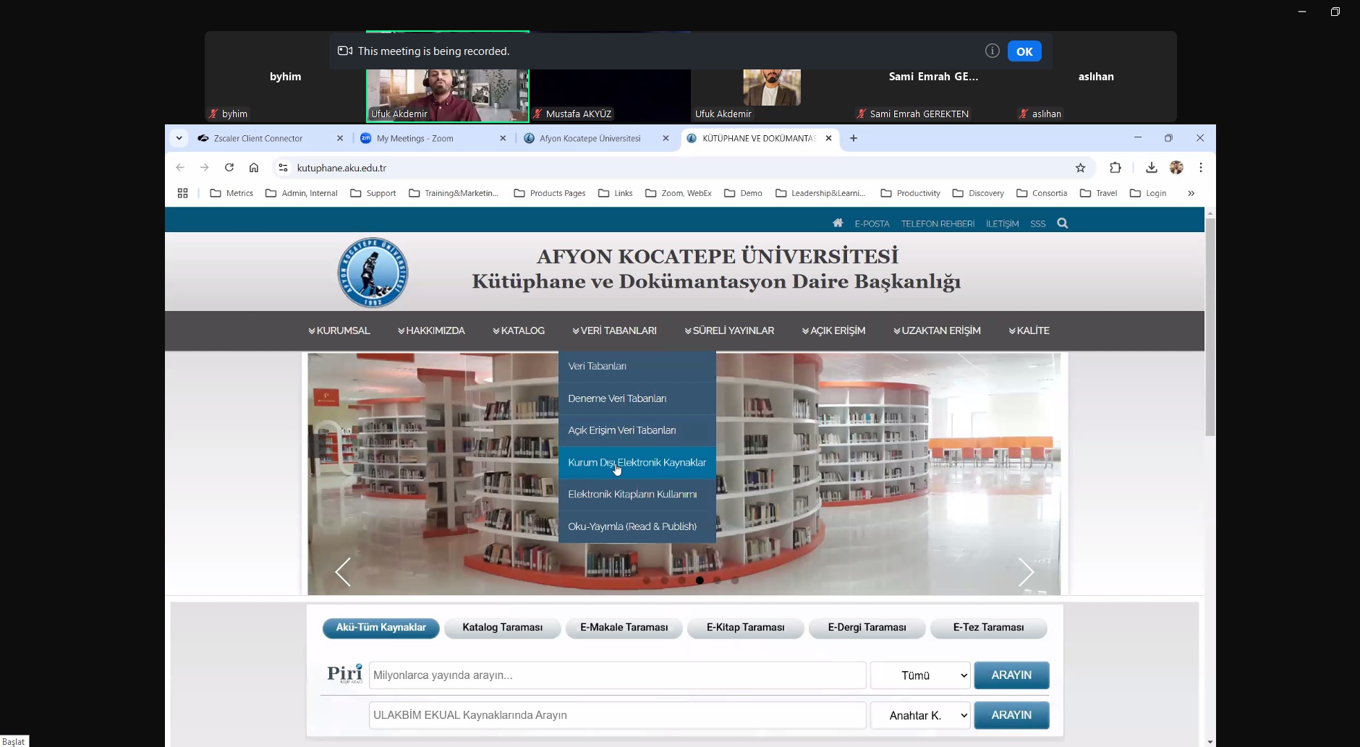1360x747 pixels.
Task: Go forward in browser history
Action: pos(205,168)
